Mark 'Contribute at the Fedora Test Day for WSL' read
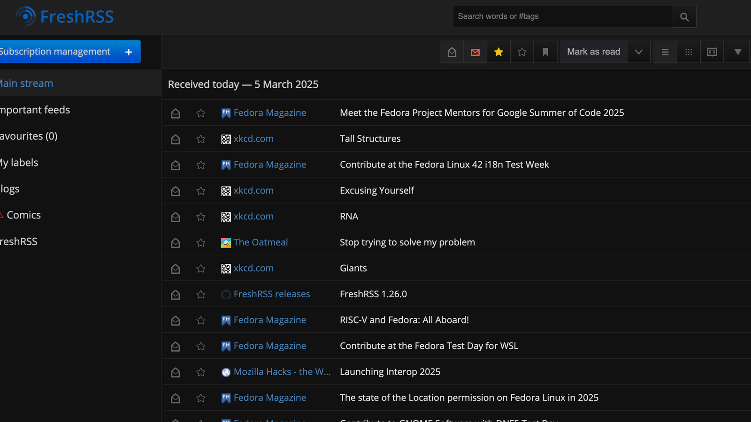 [x=176, y=347]
